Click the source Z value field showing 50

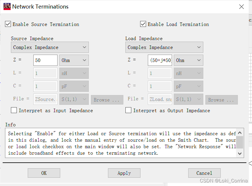(45, 60)
